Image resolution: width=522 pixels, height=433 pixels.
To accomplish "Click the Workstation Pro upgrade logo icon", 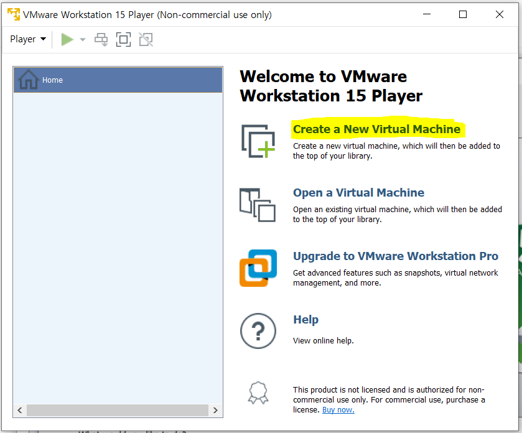I will click(258, 268).
